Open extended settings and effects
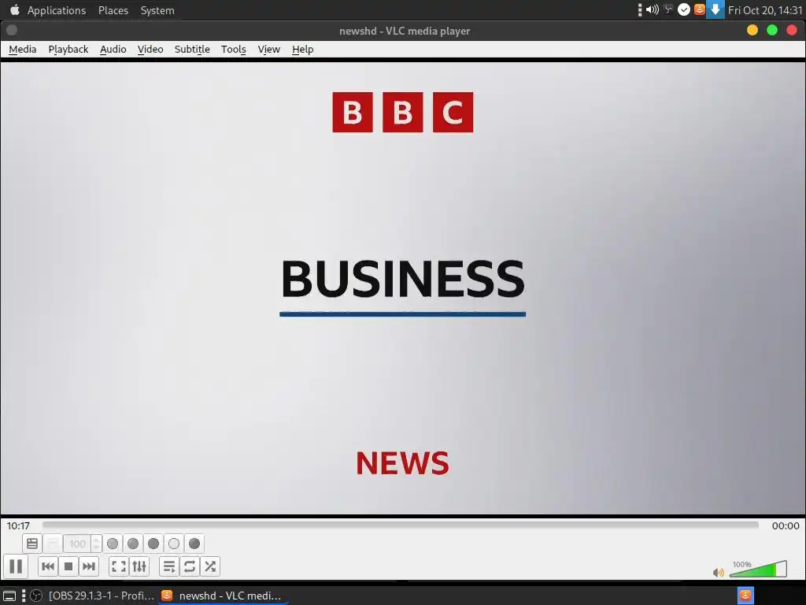Viewport: 806px width, 605px height. click(139, 566)
